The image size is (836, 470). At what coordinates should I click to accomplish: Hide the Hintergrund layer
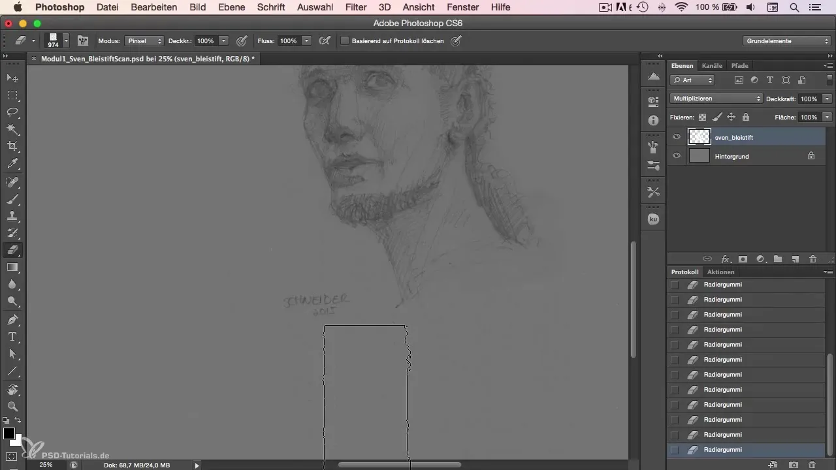click(x=677, y=156)
